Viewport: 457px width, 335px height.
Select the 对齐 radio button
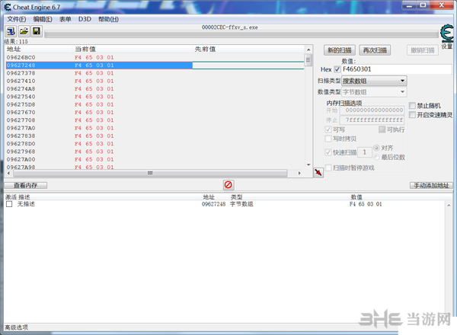[376, 148]
